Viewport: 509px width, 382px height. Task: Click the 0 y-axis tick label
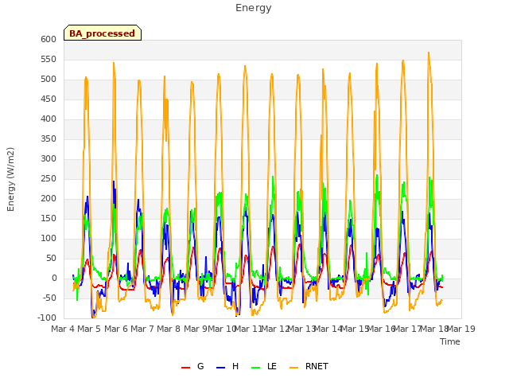(54, 279)
